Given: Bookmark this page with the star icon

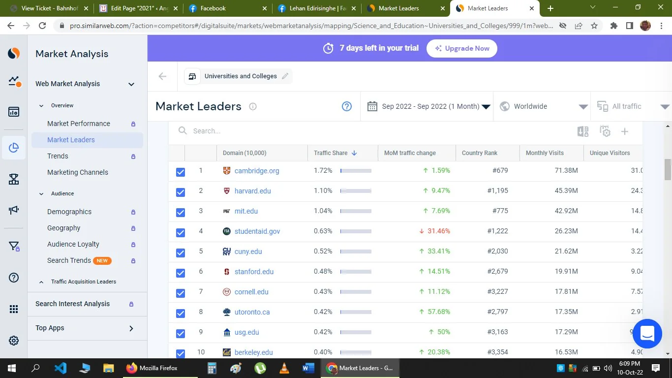Looking at the screenshot, I should tap(594, 26).
